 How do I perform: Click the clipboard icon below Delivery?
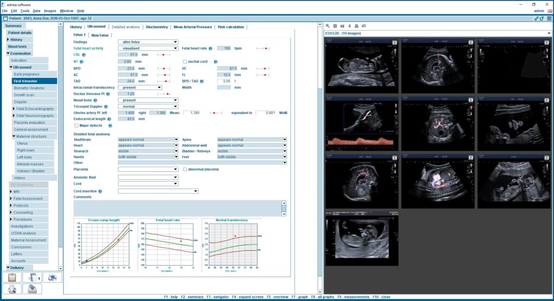[x=11, y=277]
